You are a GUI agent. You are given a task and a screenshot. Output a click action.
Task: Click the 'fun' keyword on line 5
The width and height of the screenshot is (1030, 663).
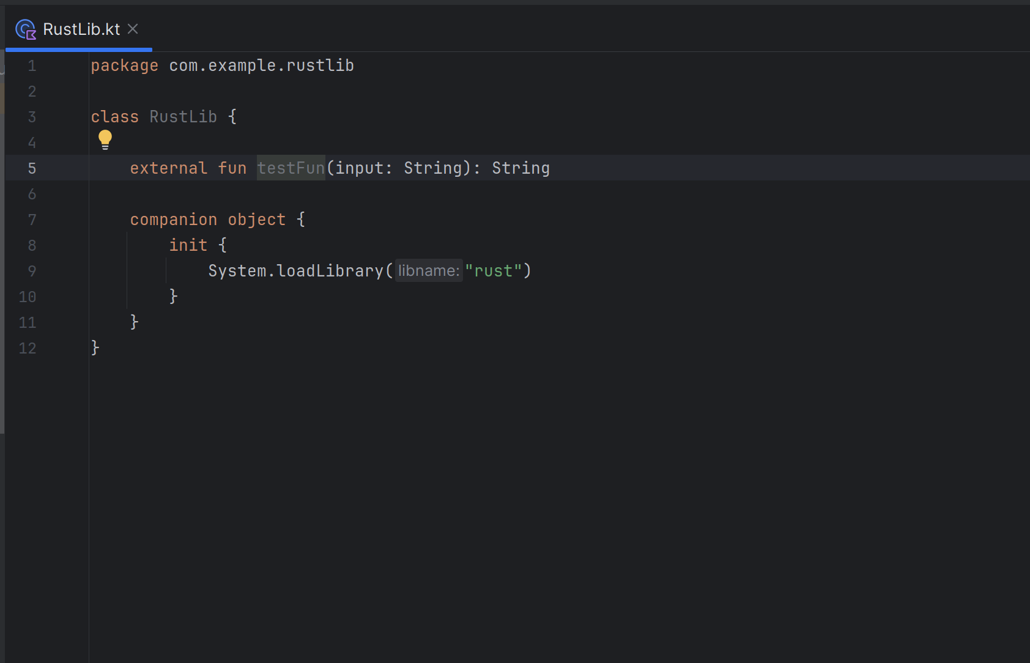(232, 168)
